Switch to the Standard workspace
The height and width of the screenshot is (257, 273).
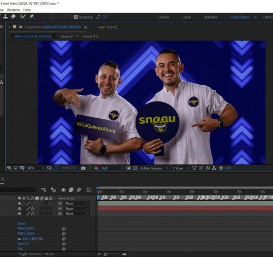point(211,17)
